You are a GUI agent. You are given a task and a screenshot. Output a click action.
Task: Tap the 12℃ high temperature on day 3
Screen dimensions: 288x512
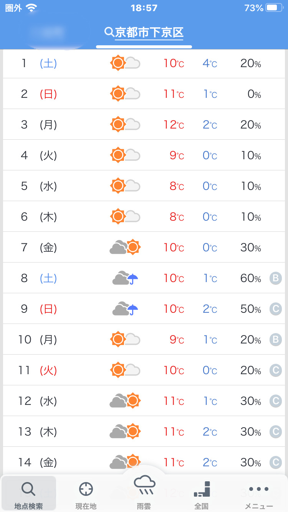click(x=174, y=125)
